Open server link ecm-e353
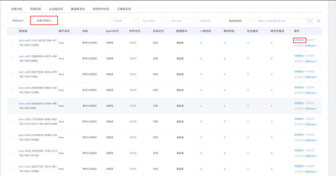 [25, 119]
